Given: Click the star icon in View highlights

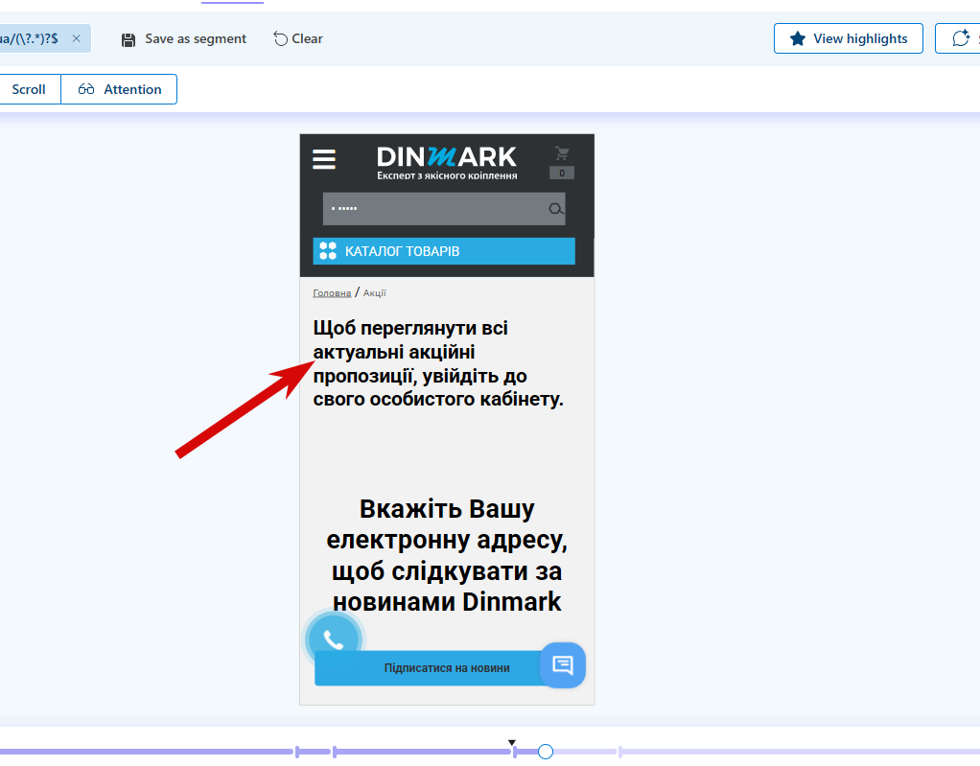Looking at the screenshot, I should coord(798,38).
